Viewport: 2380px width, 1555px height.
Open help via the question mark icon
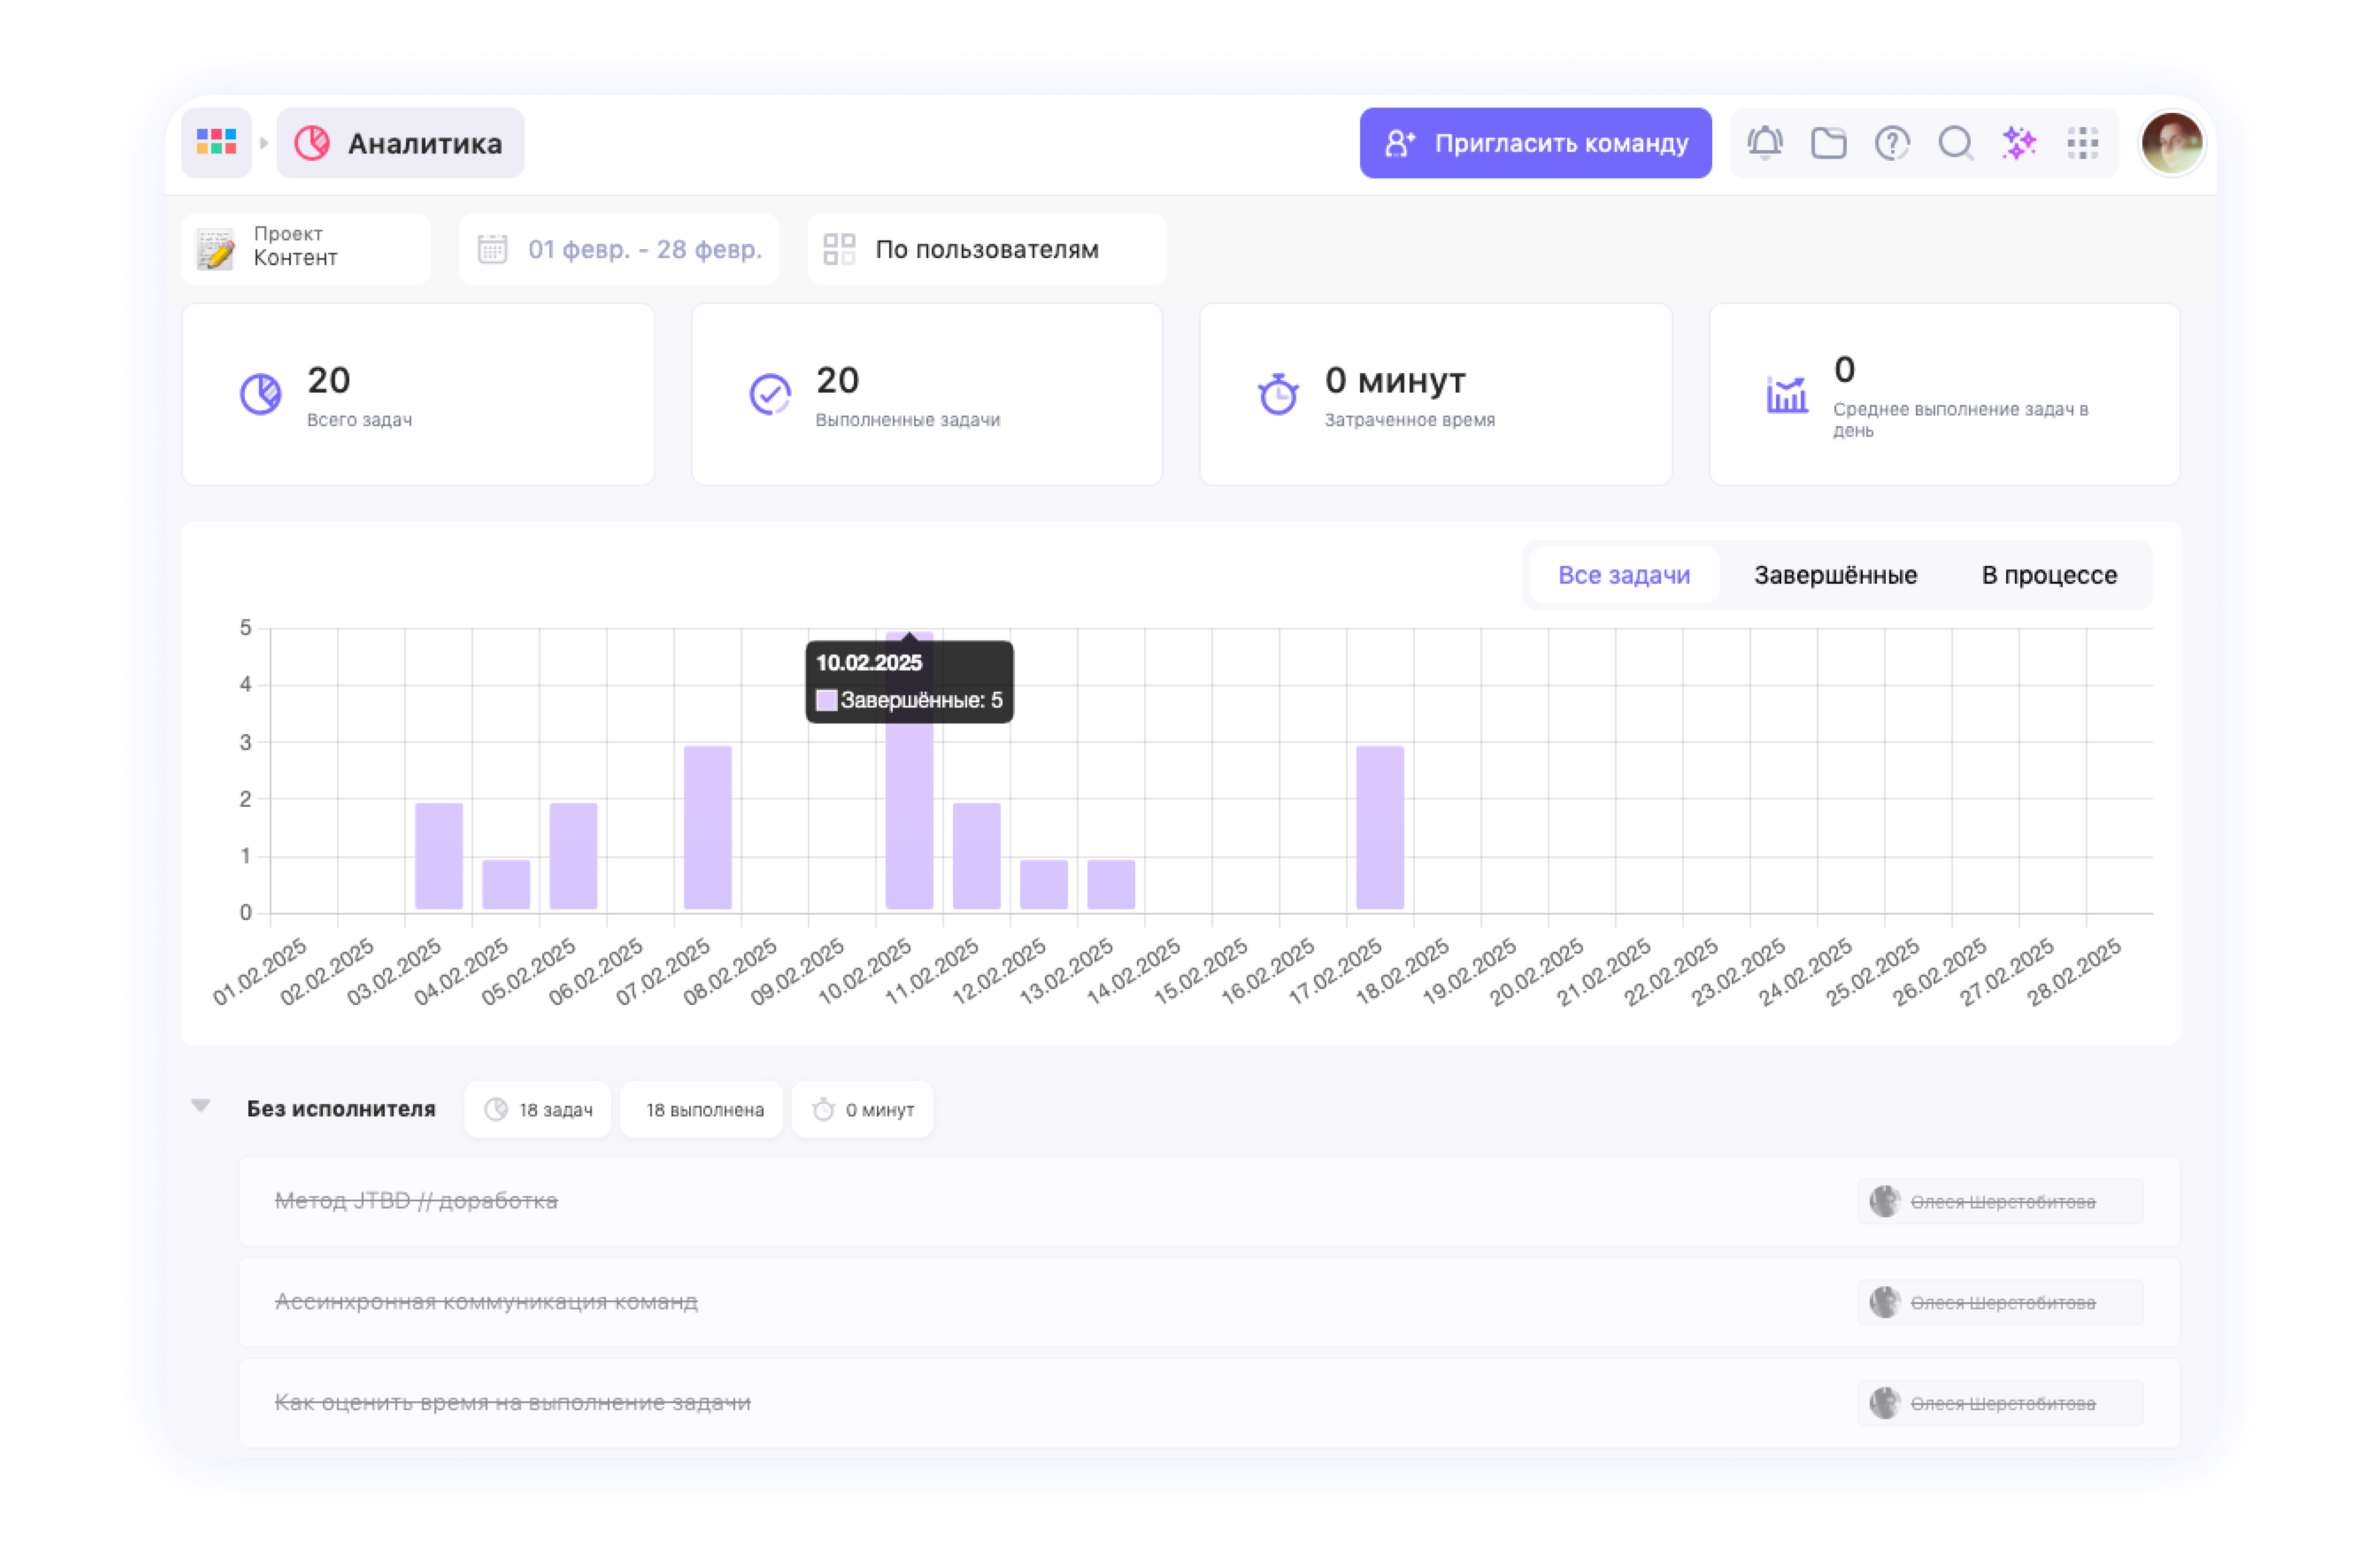click(1892, 143)
